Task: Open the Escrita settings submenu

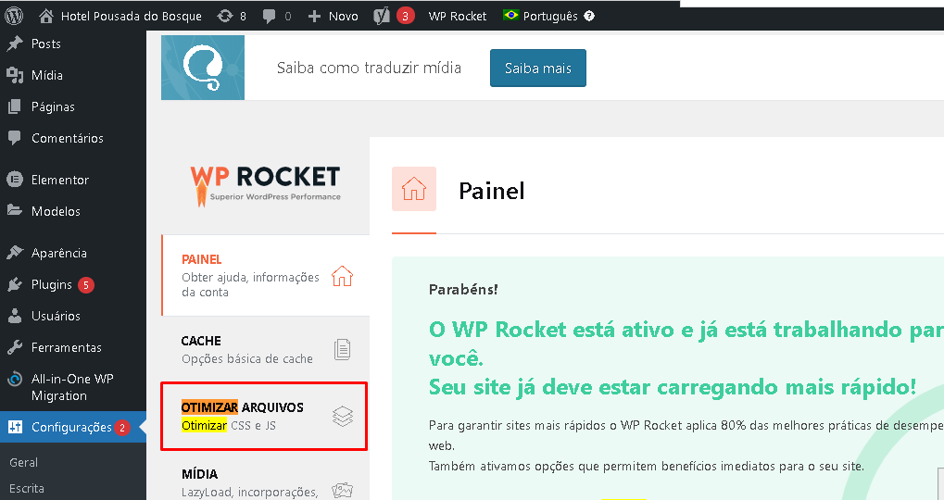Action: pyautogui.click(x=27, y=488)
